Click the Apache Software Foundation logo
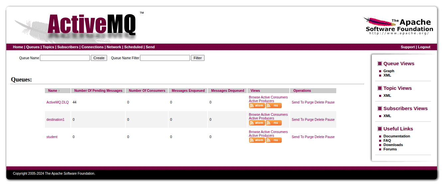The image size is (442, 188). click(398, 26)
